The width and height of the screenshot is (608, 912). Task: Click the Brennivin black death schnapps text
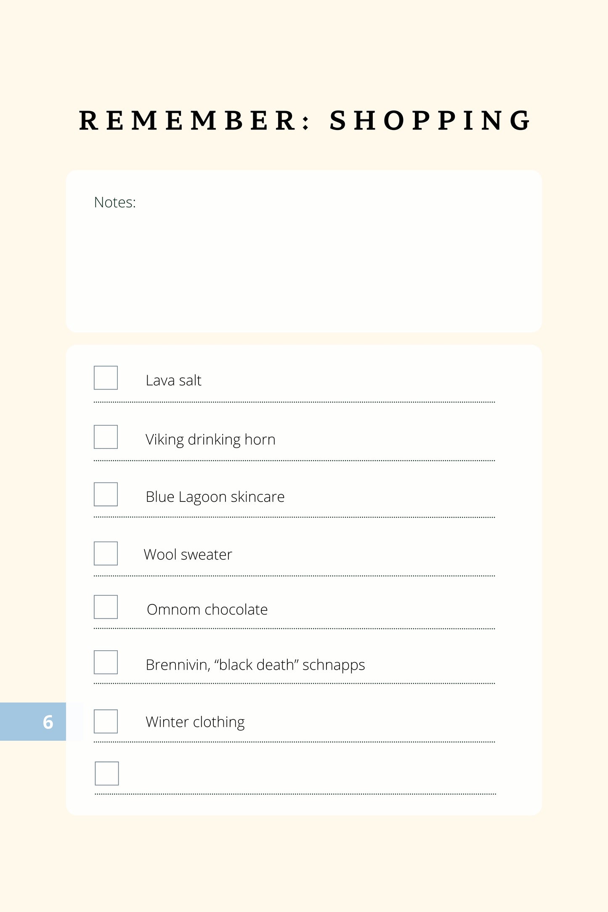click(255, 665)
